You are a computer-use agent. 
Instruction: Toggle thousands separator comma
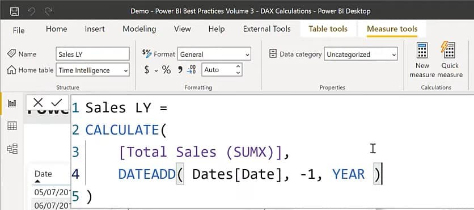(180, 70)
